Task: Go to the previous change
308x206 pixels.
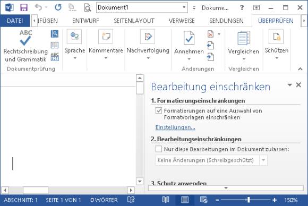Action: (210, 46)
